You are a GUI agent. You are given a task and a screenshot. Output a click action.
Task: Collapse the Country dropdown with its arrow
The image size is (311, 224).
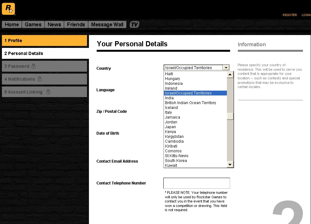click(226, 68)
